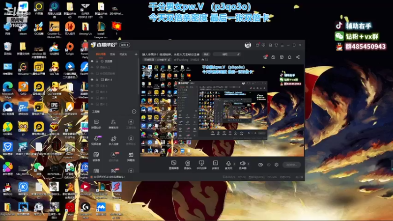This screenshot has width=393, height=221.
Task: Open the notification bell icon
Action: click(289, 57)
